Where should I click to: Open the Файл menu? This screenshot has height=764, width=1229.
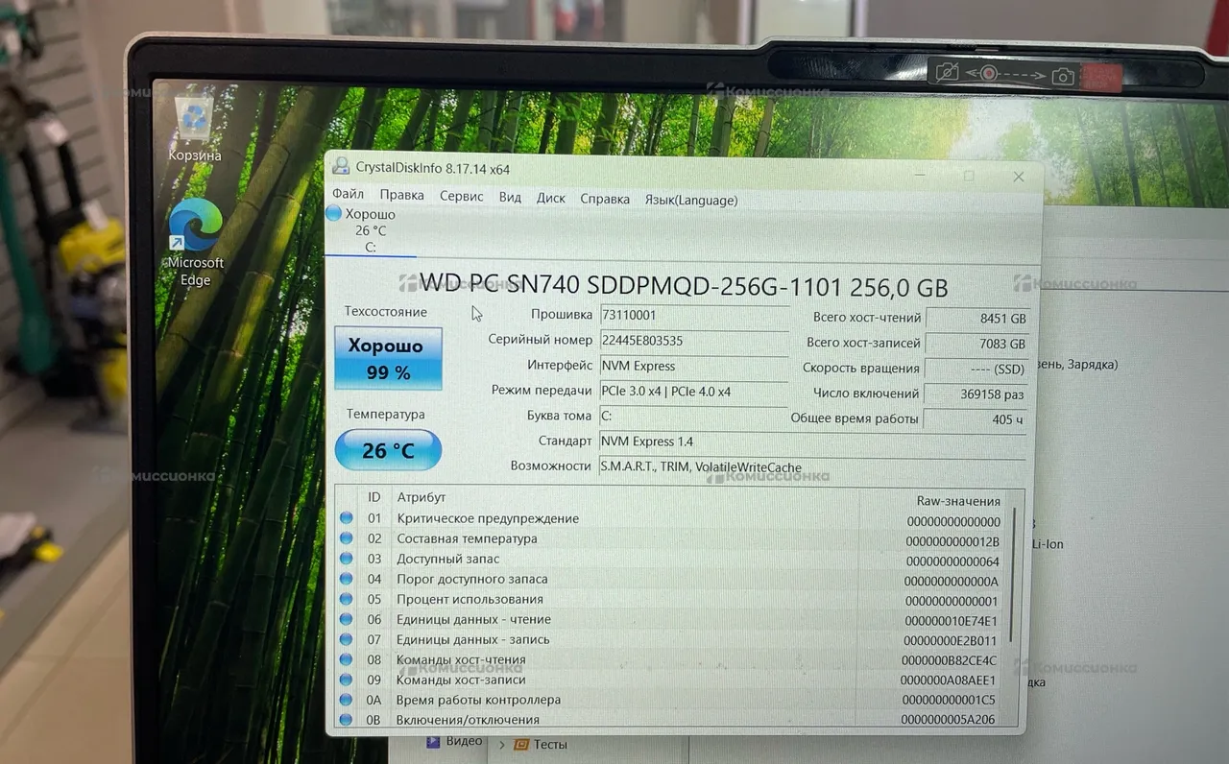pyautogui.click(x=347, y=198)
